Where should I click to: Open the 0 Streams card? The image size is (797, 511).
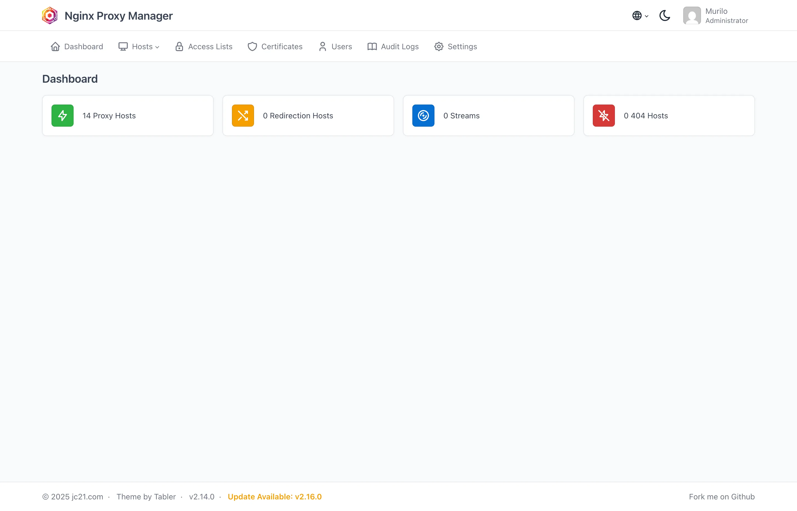[x=488, y=116]
